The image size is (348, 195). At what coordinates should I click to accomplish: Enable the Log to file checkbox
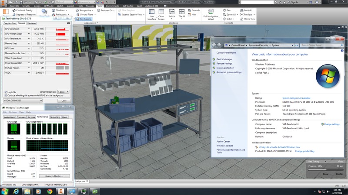[x=5, y=92]
